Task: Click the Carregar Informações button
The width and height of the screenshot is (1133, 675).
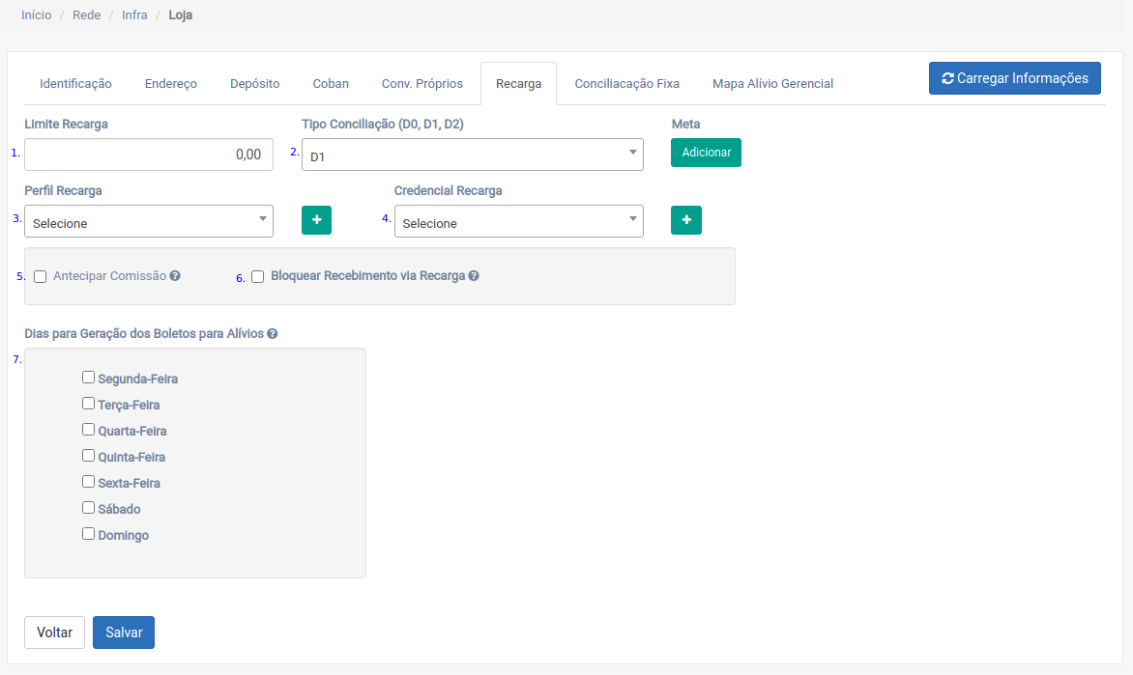Action: (x=1014, y=78)
